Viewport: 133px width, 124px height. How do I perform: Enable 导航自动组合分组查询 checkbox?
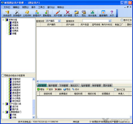click(3, 76)
